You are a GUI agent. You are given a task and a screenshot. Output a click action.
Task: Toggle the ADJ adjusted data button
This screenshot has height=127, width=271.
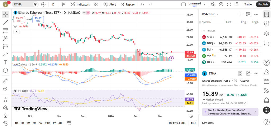[193, 123]
